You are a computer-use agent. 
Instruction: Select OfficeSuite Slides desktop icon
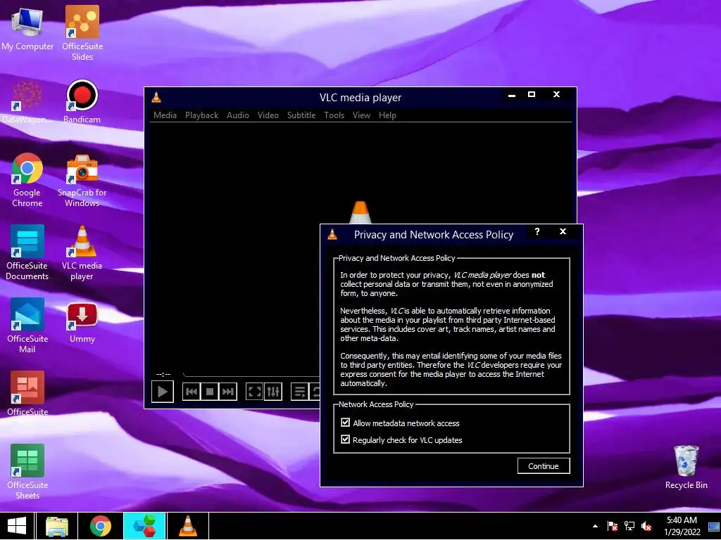click(x=82, y=34)
